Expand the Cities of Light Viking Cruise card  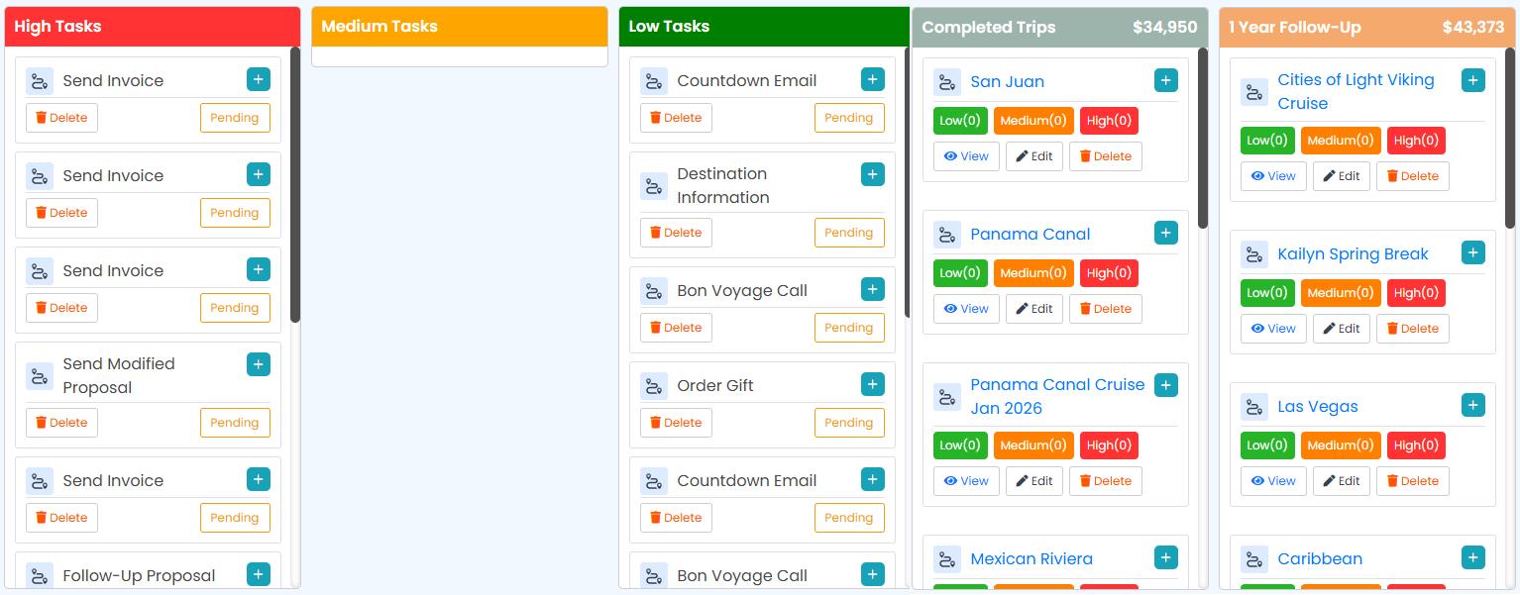[1472, 80]
